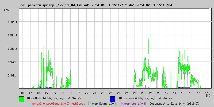Click the 08 hour marker on x-axis

pyautogui.click(x=151, y=93)
